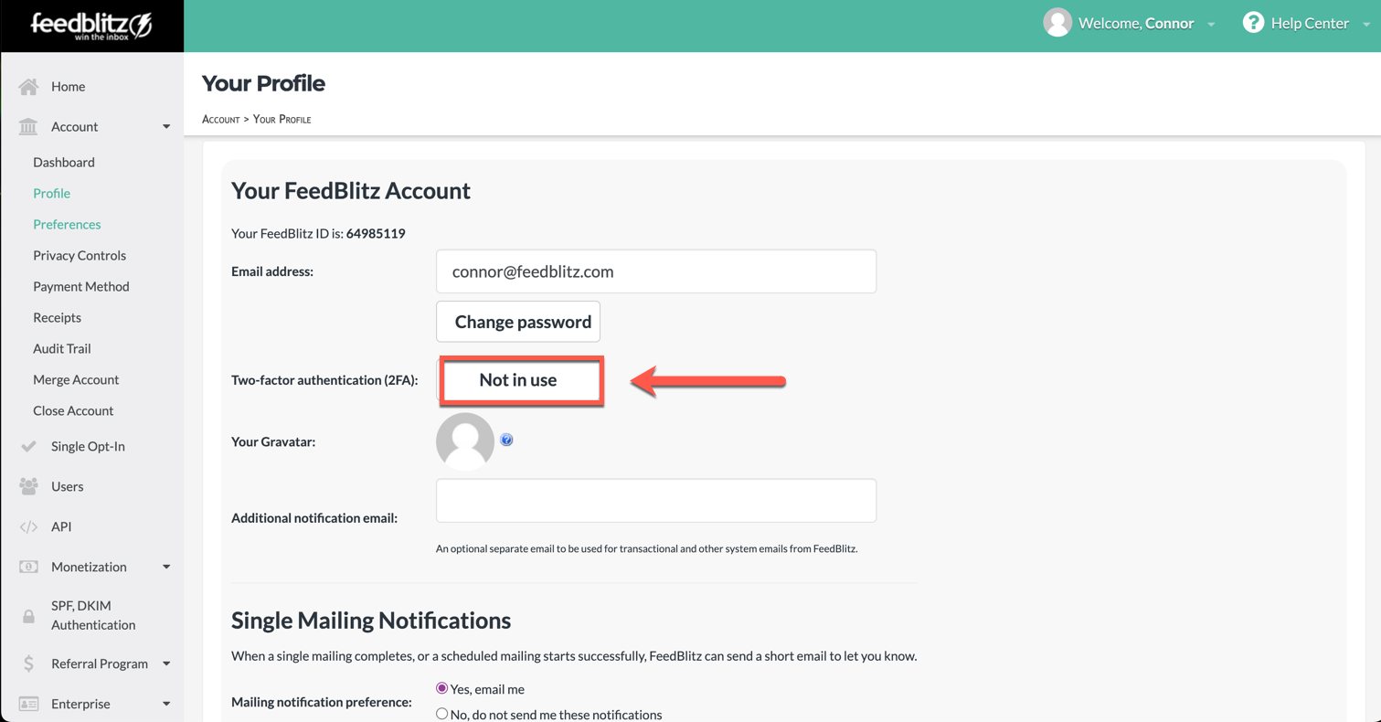Open Merge Account in the sidebar

(x=76, y=379)
